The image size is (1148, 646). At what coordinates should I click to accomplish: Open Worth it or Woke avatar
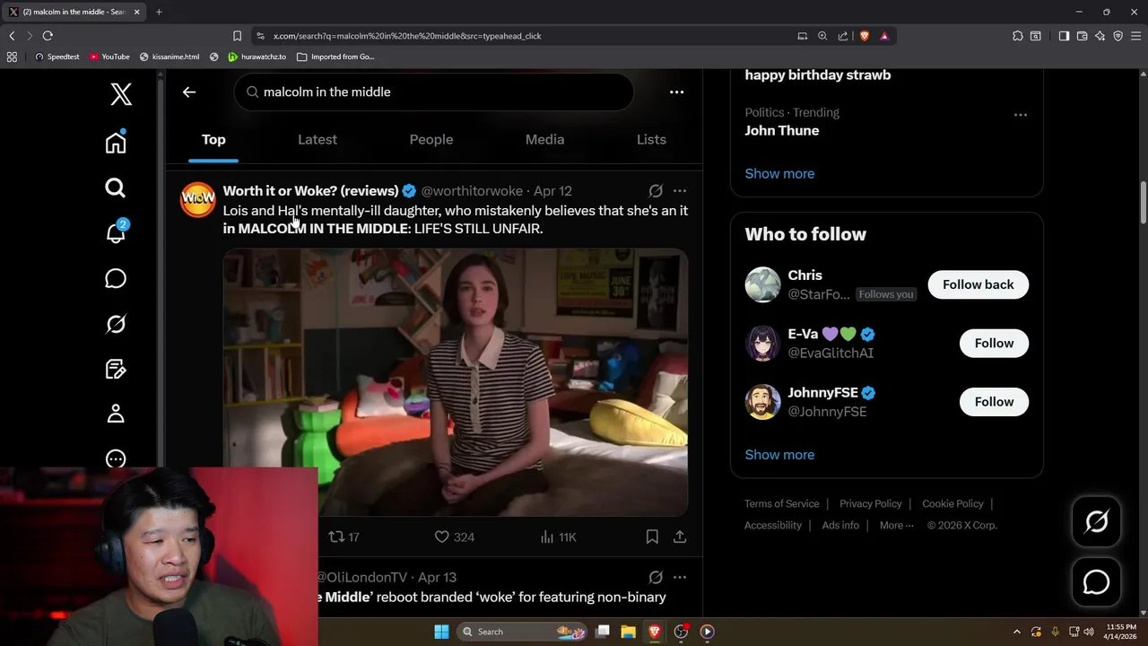coord(198,199)
